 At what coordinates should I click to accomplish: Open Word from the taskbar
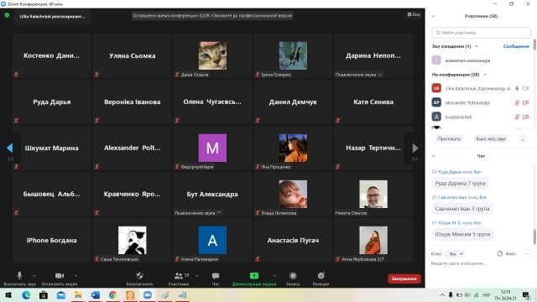click(x=96, y=294)
